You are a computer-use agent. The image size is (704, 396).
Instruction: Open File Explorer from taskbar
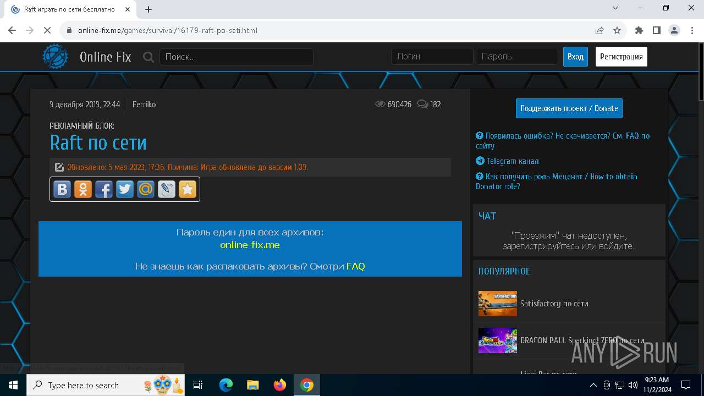(253, 385)
